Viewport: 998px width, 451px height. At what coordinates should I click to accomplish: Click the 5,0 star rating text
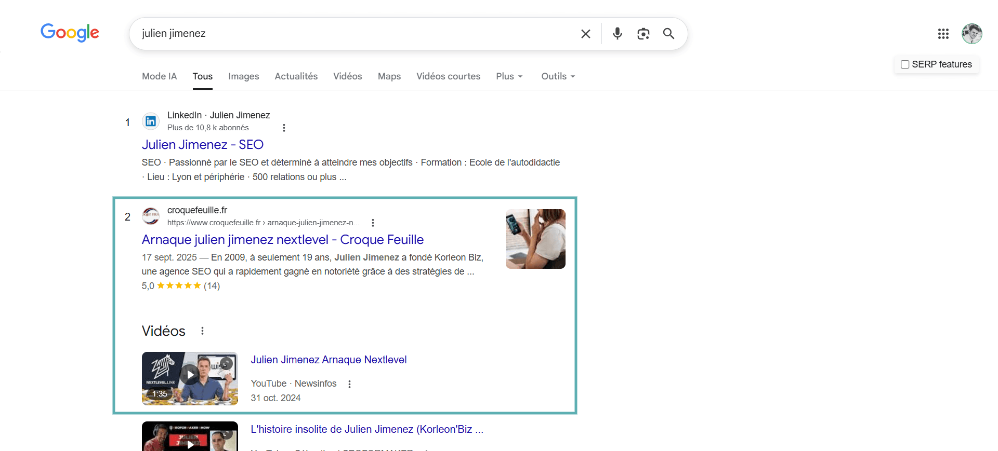(181, 286)
